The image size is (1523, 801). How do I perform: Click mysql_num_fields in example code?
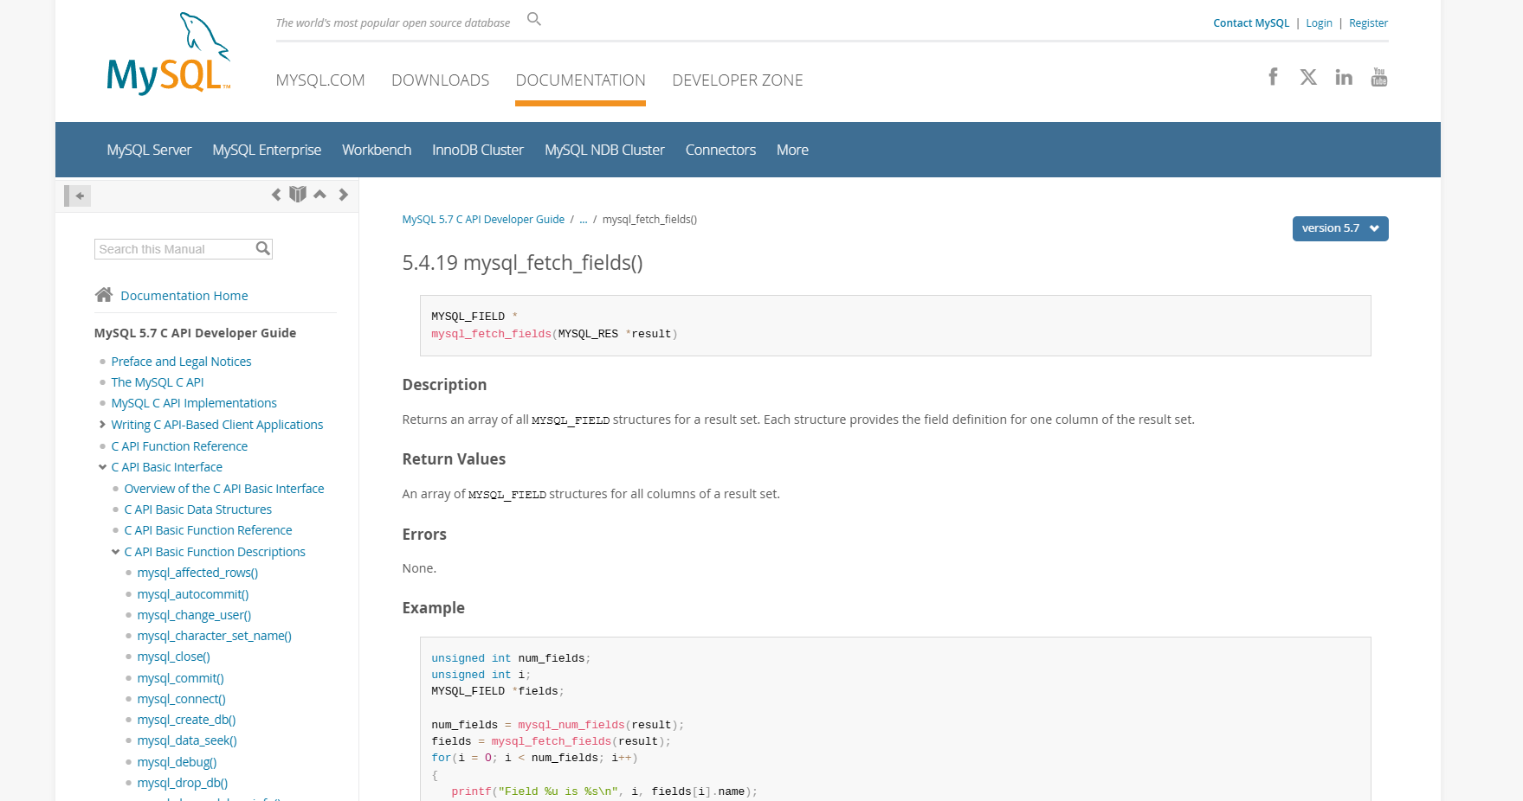coord(571,725)
